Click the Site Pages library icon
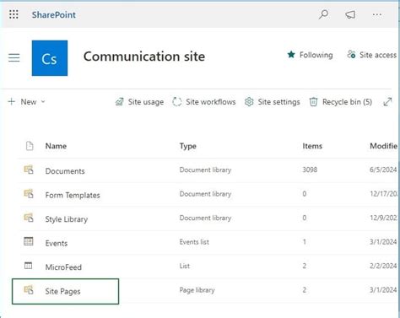The image size is (400, 318). pyautogui.click(x=29, y=289)
